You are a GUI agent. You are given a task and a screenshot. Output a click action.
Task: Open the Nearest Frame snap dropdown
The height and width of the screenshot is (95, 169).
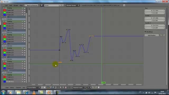[x=79, y=88]
